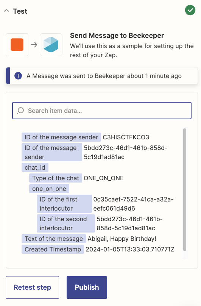Click the Beekeeper app icon

pos(51,45)
